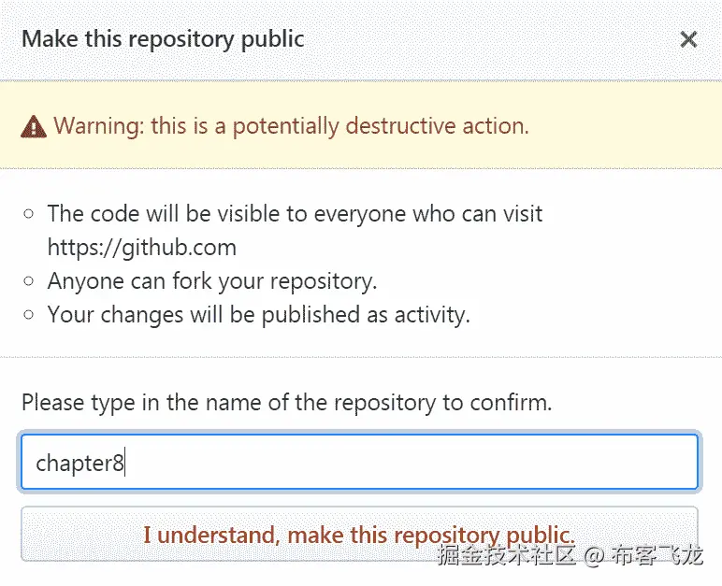Click the bullet before Anyone can fork
Image resolution: width=722 pixels, height=586 pixels.
(x=29, y=280)
